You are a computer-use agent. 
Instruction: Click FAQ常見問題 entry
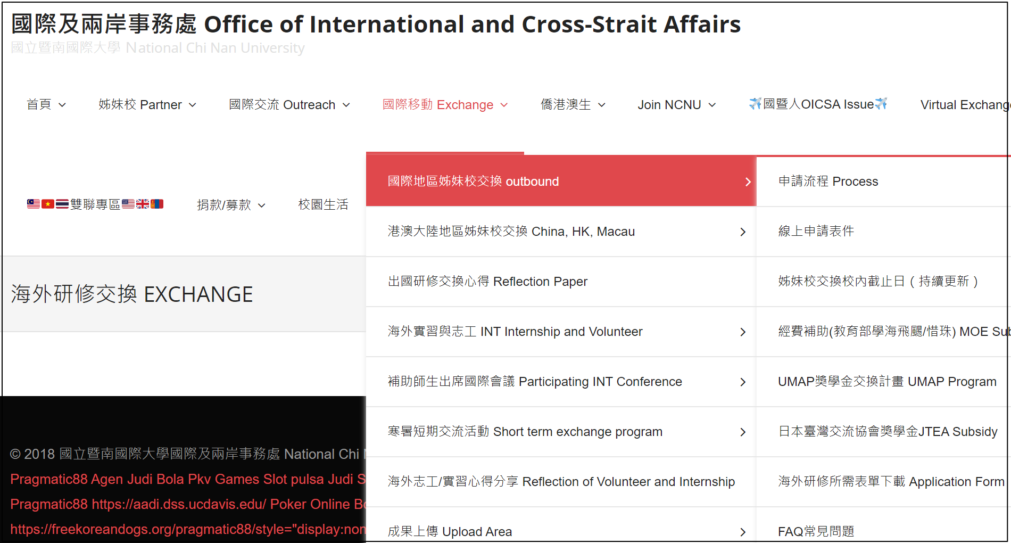coord(816,531)
